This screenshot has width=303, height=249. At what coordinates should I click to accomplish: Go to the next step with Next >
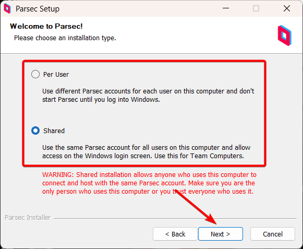tap(221, 234)
